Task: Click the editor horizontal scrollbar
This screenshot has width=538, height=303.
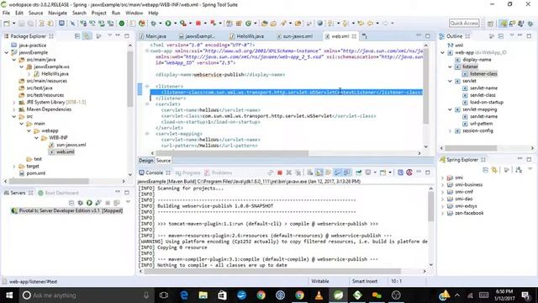Action: [232, 153]
